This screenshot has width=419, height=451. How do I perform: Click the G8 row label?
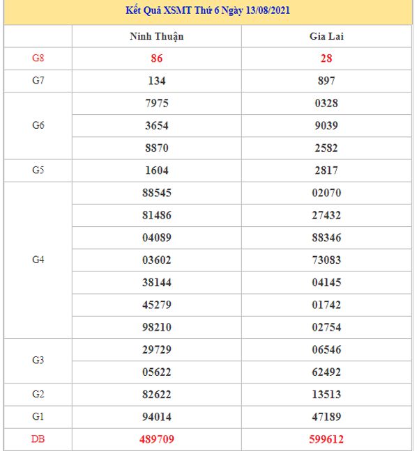click(x=38, y=58)
